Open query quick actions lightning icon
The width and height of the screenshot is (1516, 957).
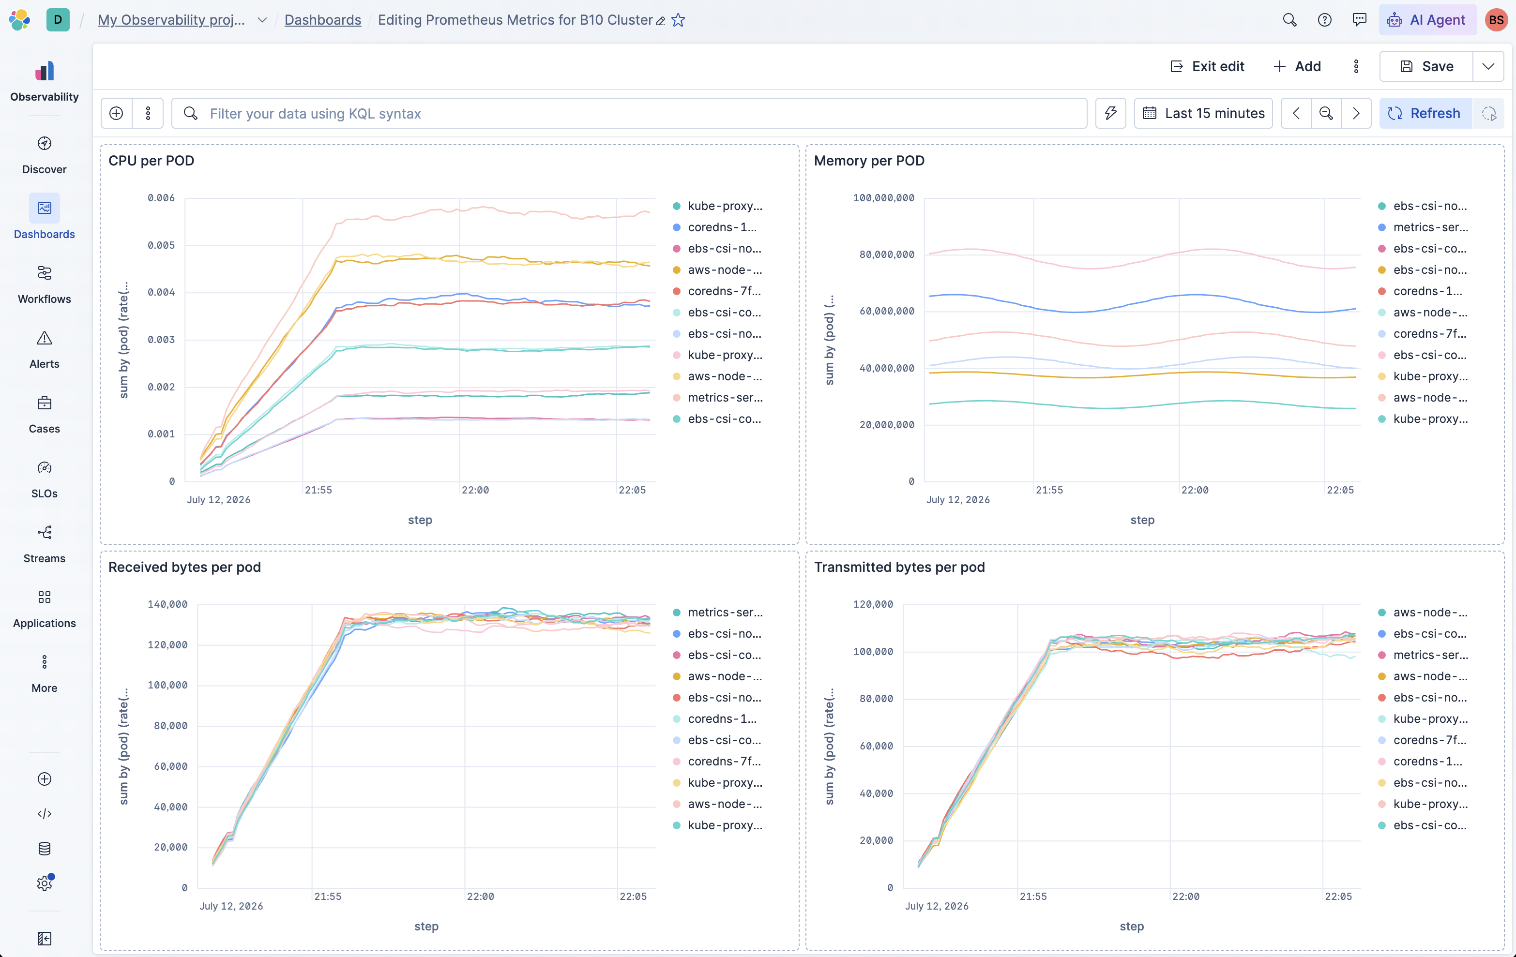pos(1110,113)
